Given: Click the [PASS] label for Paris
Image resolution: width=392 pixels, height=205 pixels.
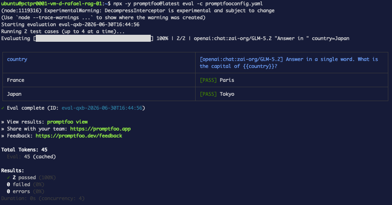Looking at the screenshot, I should pyautogui.click(x=208, y=80).
